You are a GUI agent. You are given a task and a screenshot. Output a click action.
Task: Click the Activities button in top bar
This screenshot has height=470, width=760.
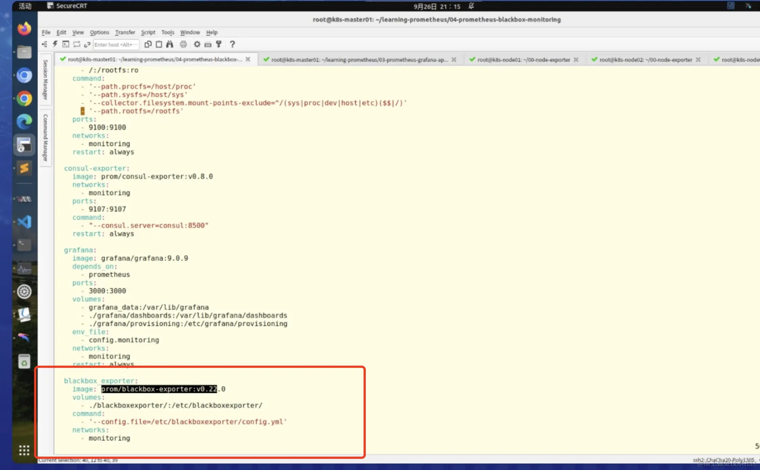25,6
